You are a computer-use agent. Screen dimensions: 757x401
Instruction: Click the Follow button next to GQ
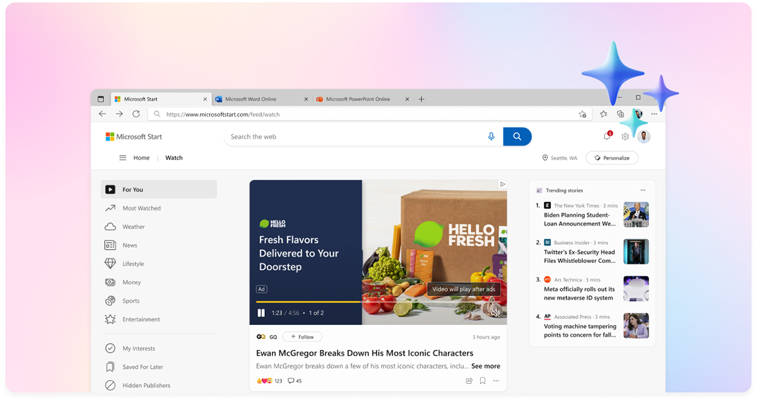(302, 337)
